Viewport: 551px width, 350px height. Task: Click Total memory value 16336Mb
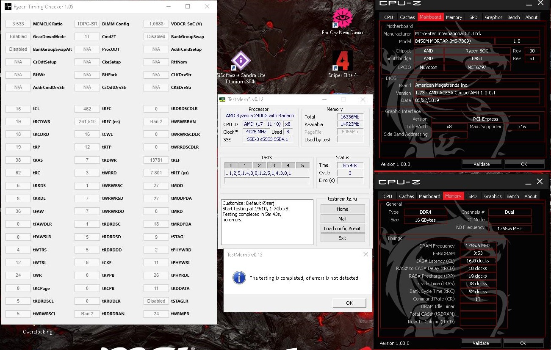point(349,116)
